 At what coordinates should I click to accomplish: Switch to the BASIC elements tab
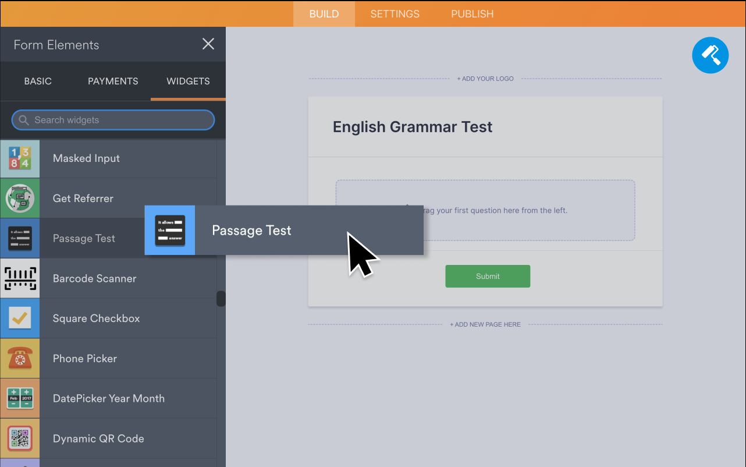[x=38, y=81]
